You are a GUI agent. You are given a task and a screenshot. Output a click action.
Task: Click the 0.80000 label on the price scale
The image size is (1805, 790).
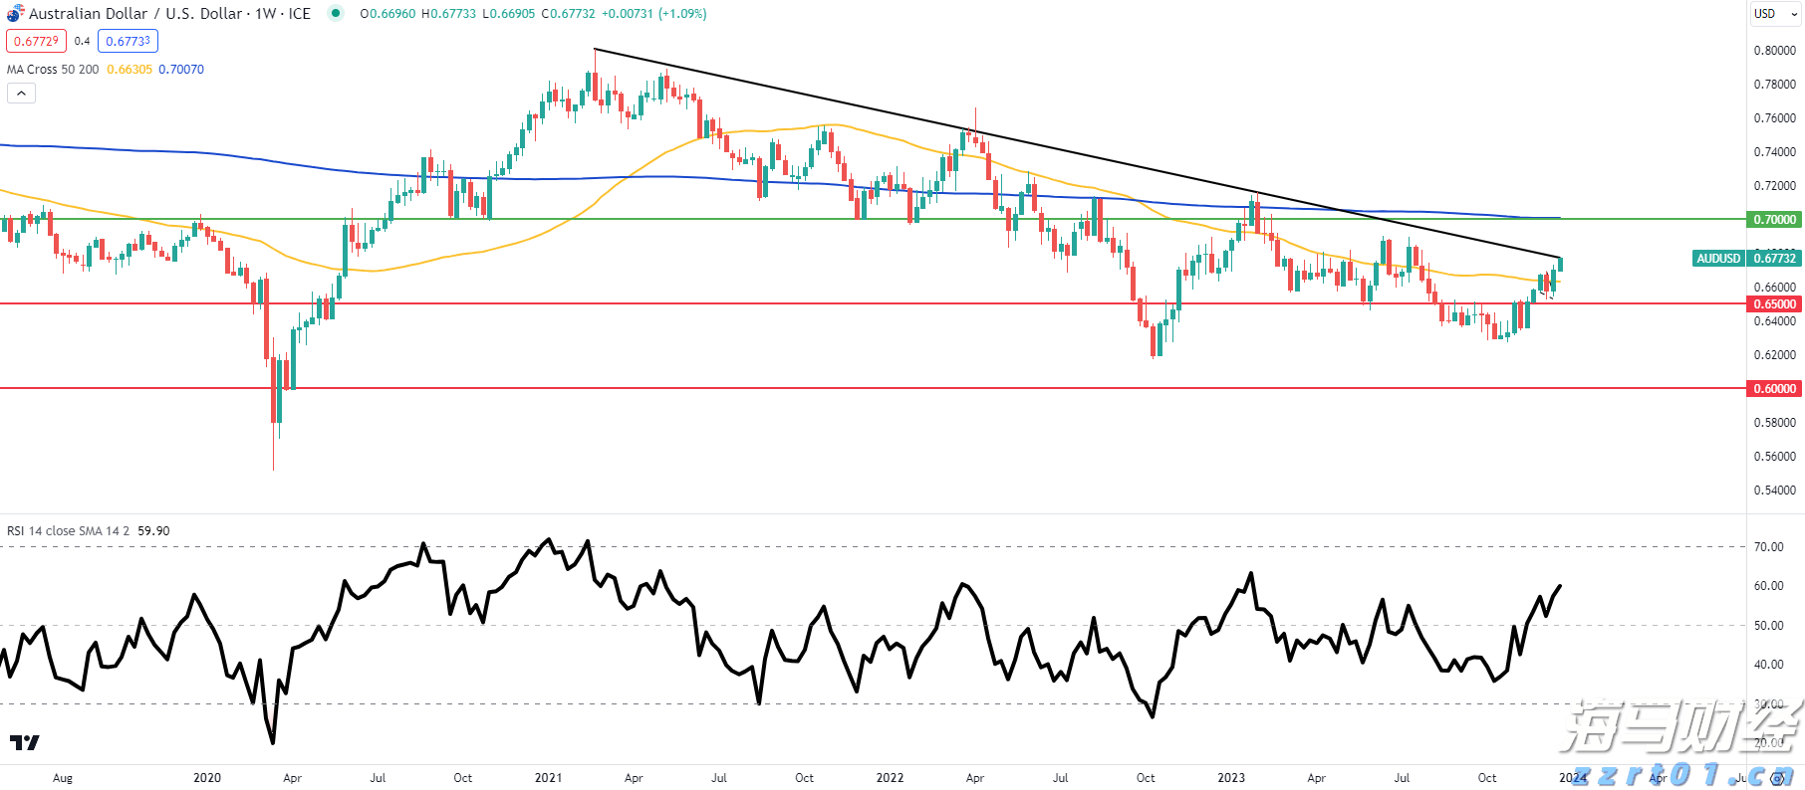pyautogui.click(x=1774, y=51)
